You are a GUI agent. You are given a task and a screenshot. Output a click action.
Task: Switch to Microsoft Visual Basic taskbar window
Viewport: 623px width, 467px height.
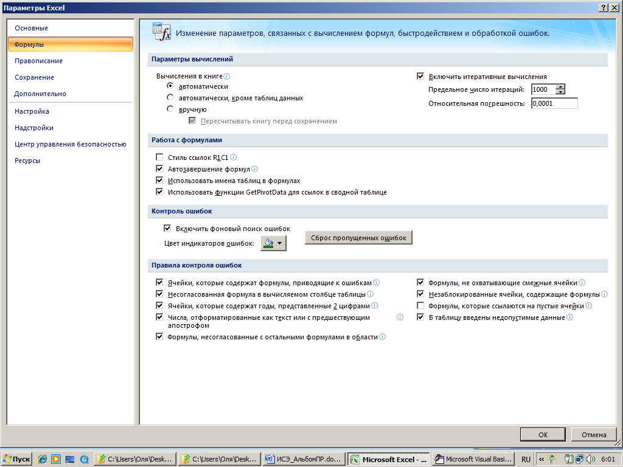473,460
